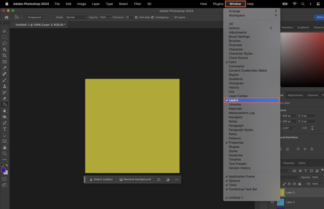Open the Select menu
The height and width of the screenshot is (209, 324).
click(123, 4)
